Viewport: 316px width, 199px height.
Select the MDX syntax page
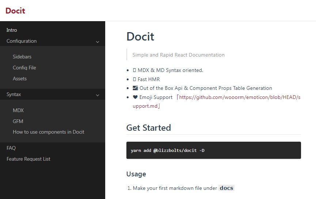click(x=18, y=110)
